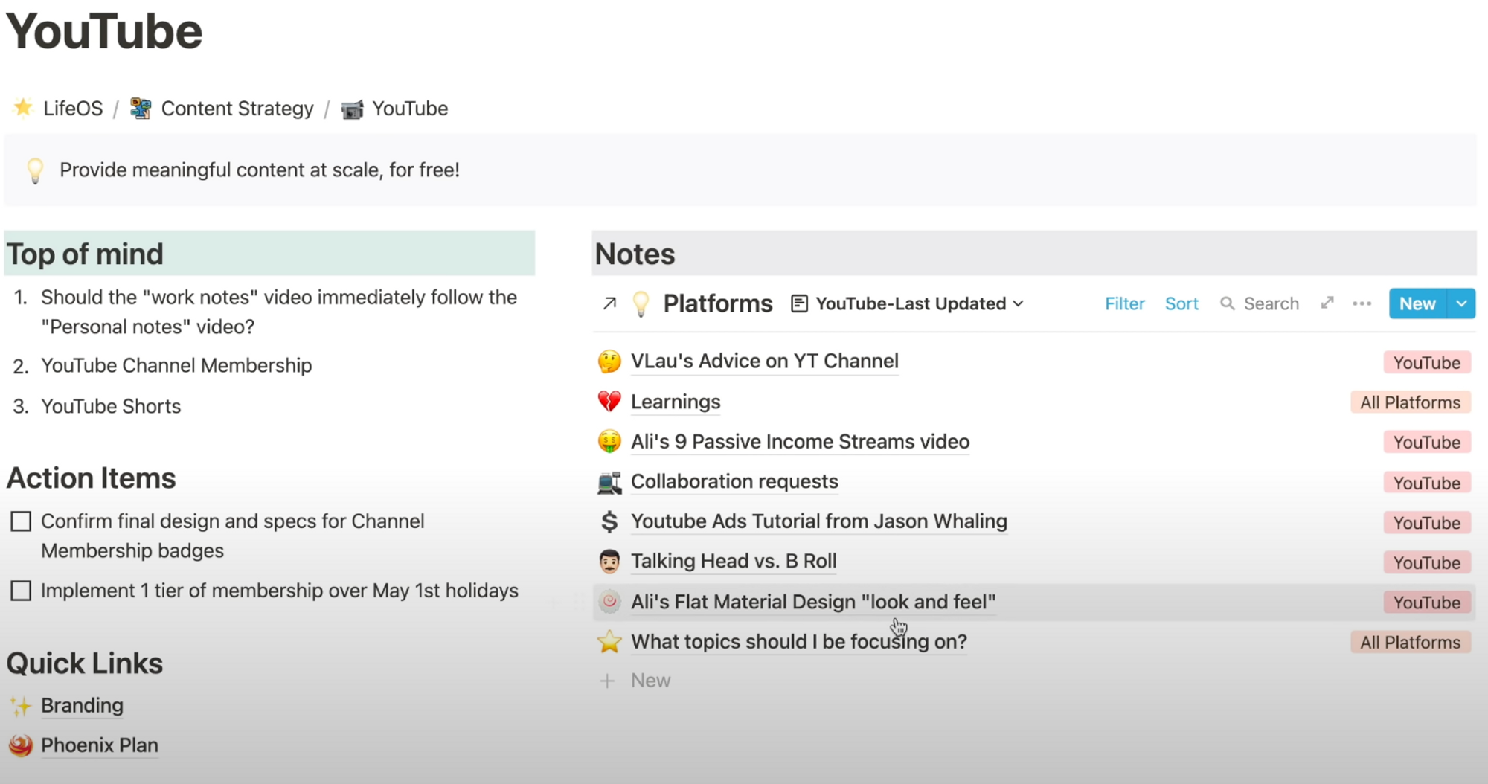Open the YouTube-Last Updated view dropdown
The width and height of the screenshot is (1488, 784).
pyautogui.click(x=908, y=303)
